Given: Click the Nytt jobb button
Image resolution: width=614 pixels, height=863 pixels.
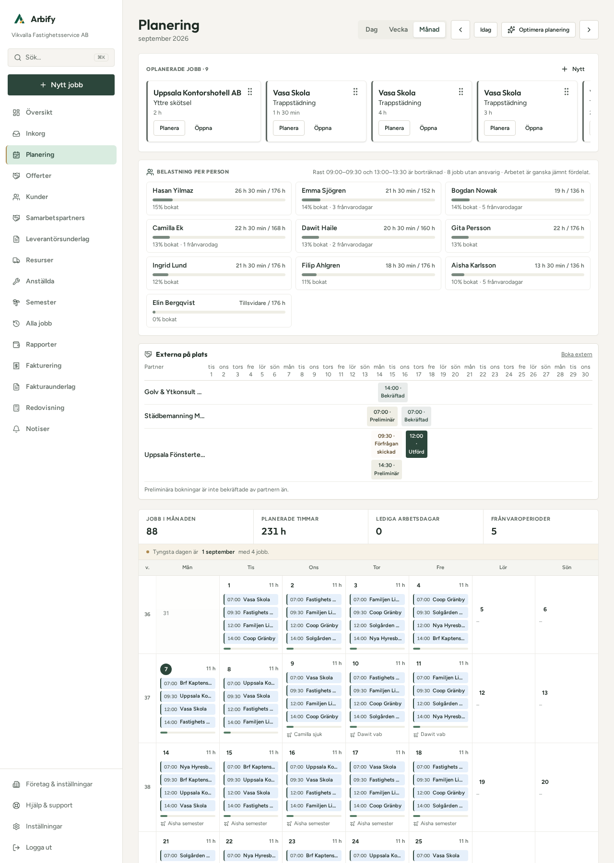Looking at the screenshot, I should click(61, 85).
